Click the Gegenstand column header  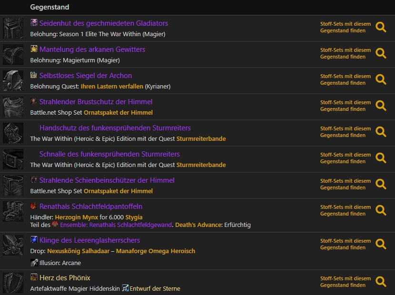click(x=49, y=7)
